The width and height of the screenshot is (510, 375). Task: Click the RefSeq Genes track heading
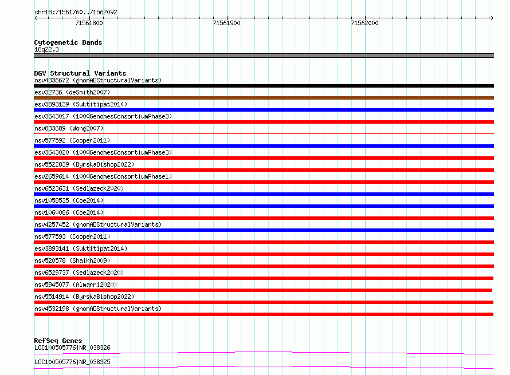tap(58, 341)
